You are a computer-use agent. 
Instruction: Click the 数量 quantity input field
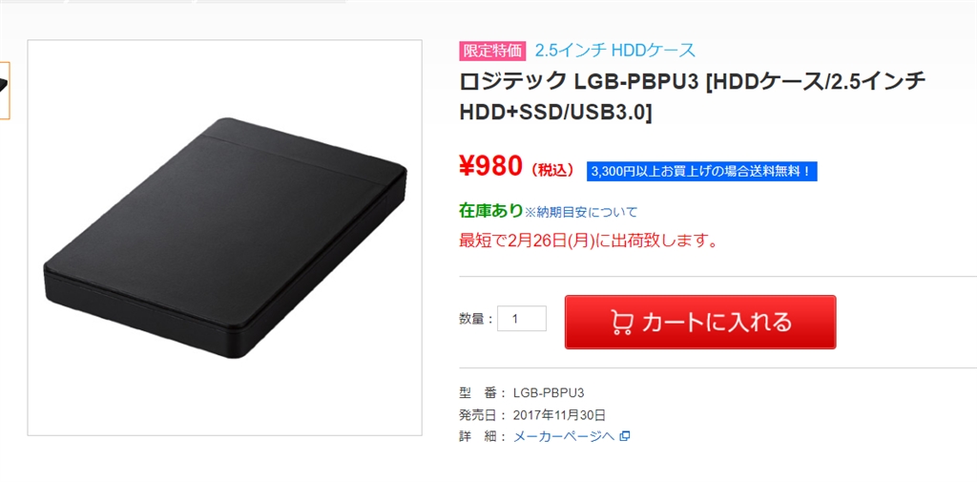click(522, 319)
